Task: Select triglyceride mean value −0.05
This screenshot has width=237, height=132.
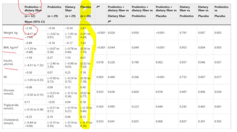Action: click(x=51, y=102)
